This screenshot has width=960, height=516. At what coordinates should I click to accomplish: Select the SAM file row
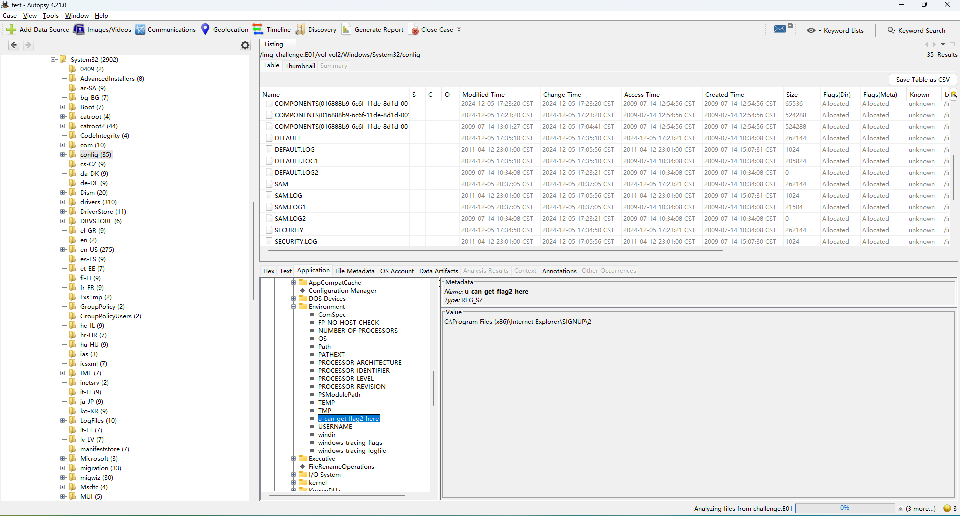click(605, 184)
